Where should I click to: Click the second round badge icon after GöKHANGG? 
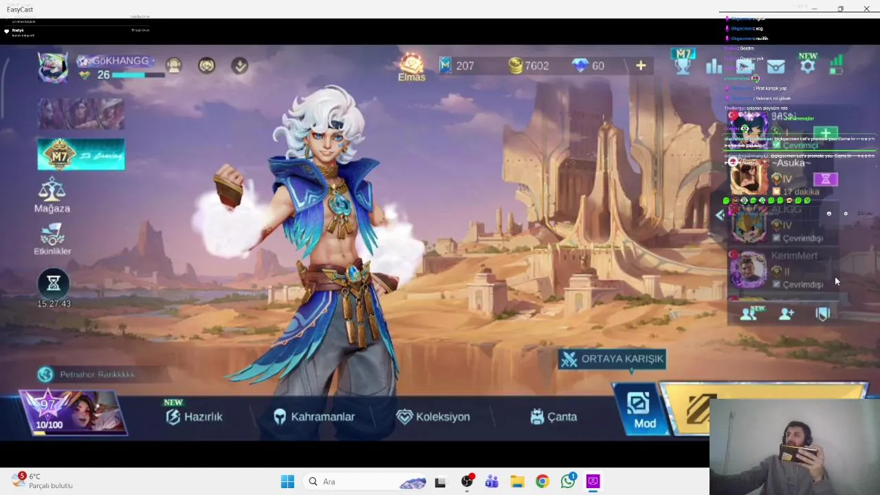point(206,65)
